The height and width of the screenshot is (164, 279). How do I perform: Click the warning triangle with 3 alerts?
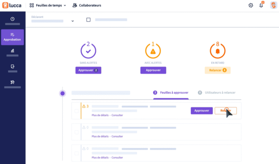[84, 106]
